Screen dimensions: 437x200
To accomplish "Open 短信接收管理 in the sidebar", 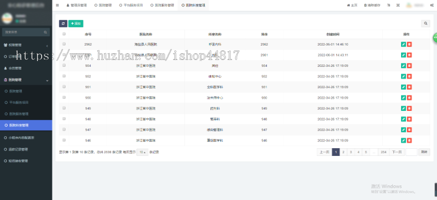I will [x=26, y=161].
